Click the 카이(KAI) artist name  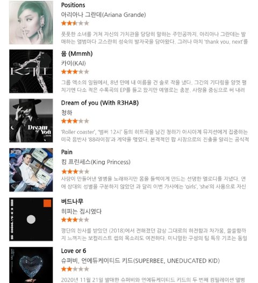[x=74, y=63]
